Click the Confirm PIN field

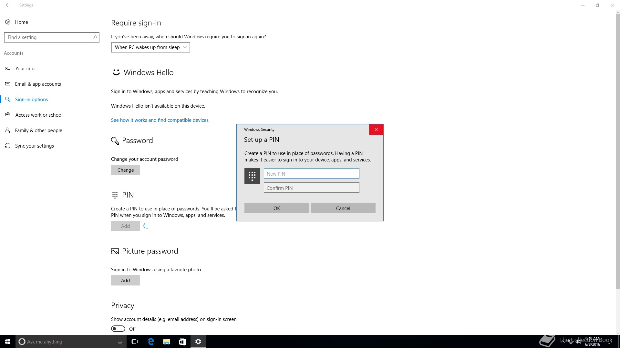tap(312, 188)
